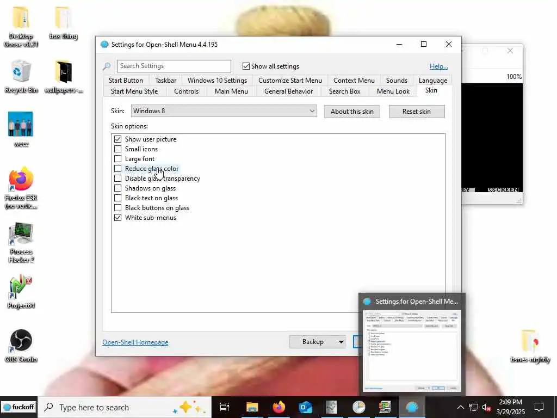Toggle Show user picture option
This screenshot has height=418, width=557.
(x=117, y=139)
